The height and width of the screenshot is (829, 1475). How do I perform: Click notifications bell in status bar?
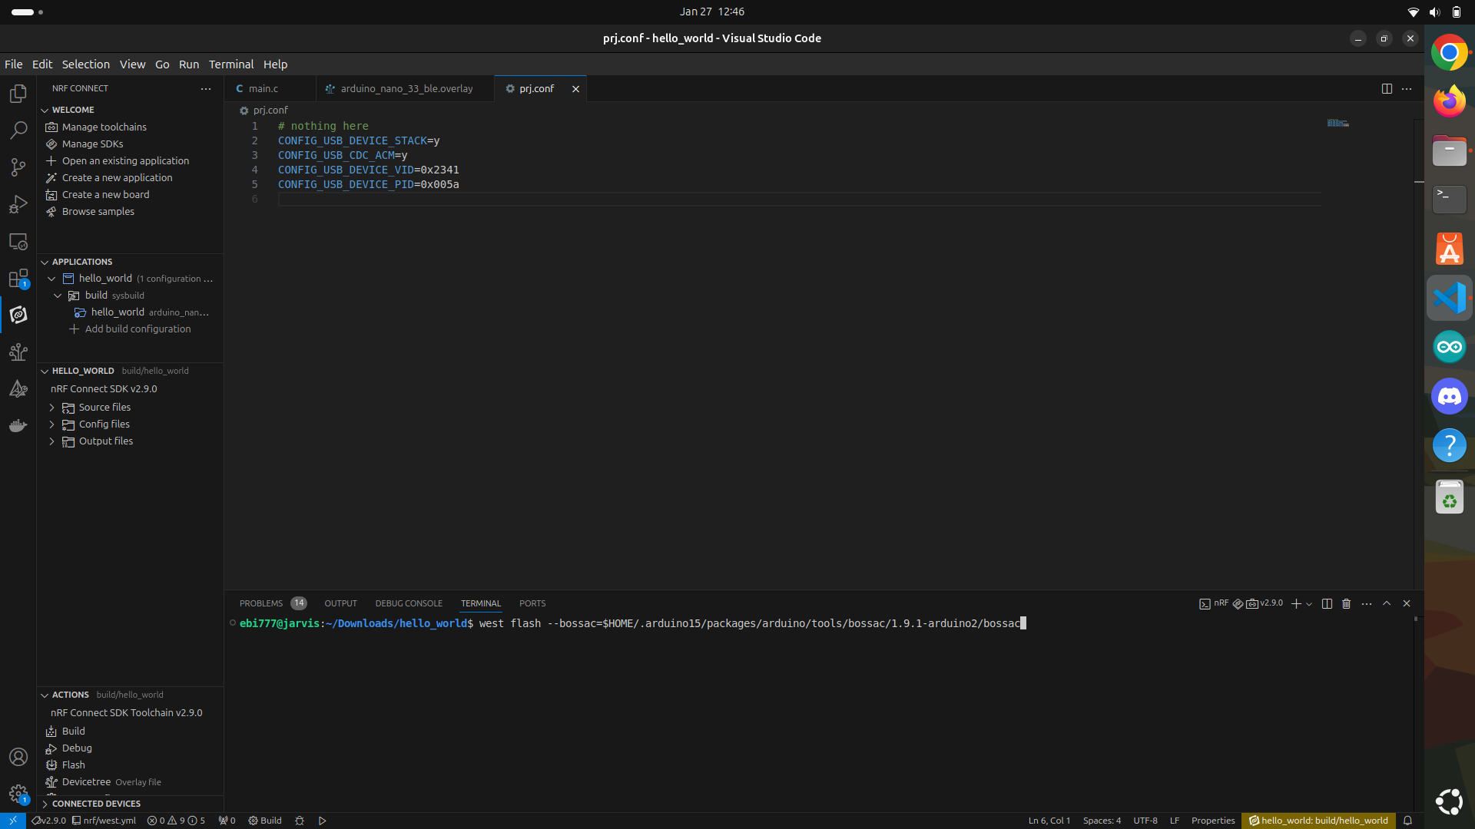pyautogui.click(x=1407, y=821)
